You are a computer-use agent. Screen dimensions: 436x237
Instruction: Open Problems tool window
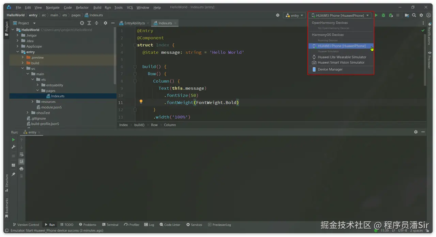click(x=88, y=225)
